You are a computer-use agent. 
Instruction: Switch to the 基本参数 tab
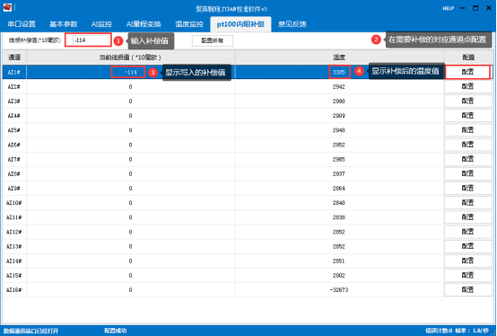(64, 24)
